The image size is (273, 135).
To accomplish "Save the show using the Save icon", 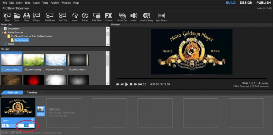I will coord(27,17).
